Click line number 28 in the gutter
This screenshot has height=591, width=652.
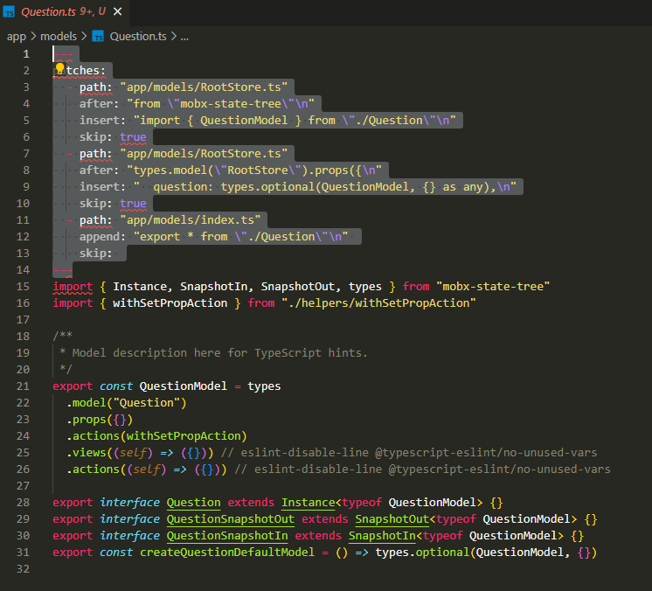(x=23, y=503)
